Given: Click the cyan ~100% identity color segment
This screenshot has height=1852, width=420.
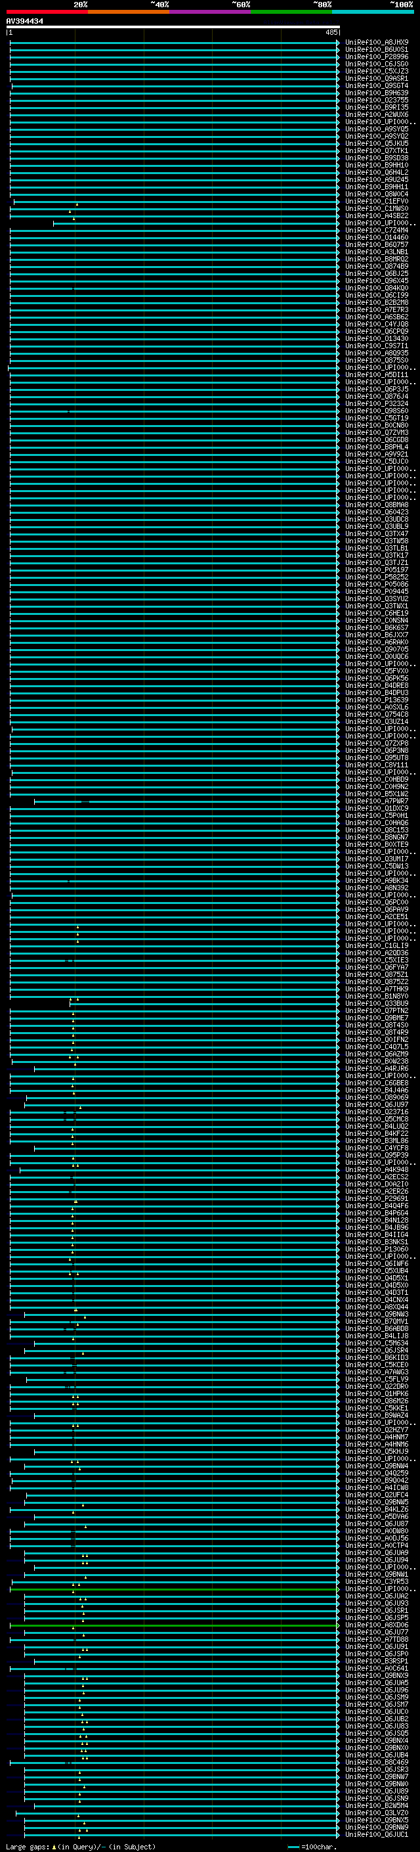Looking at the screenshot, I should click(373, 12).
